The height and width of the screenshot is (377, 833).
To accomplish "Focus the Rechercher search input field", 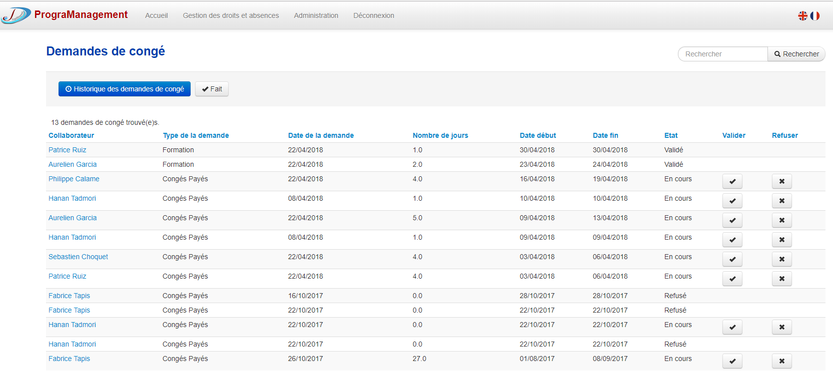I will coord(723,54).
